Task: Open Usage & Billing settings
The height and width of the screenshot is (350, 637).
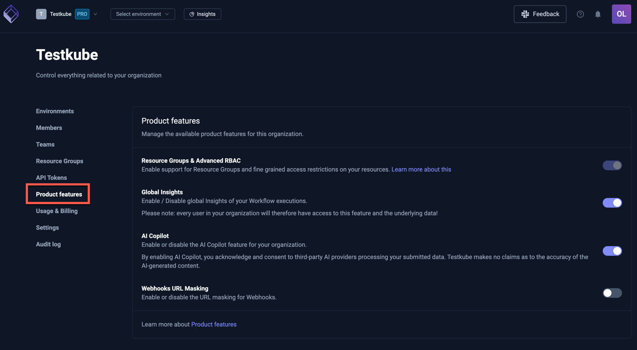Action: click(57, 211)
